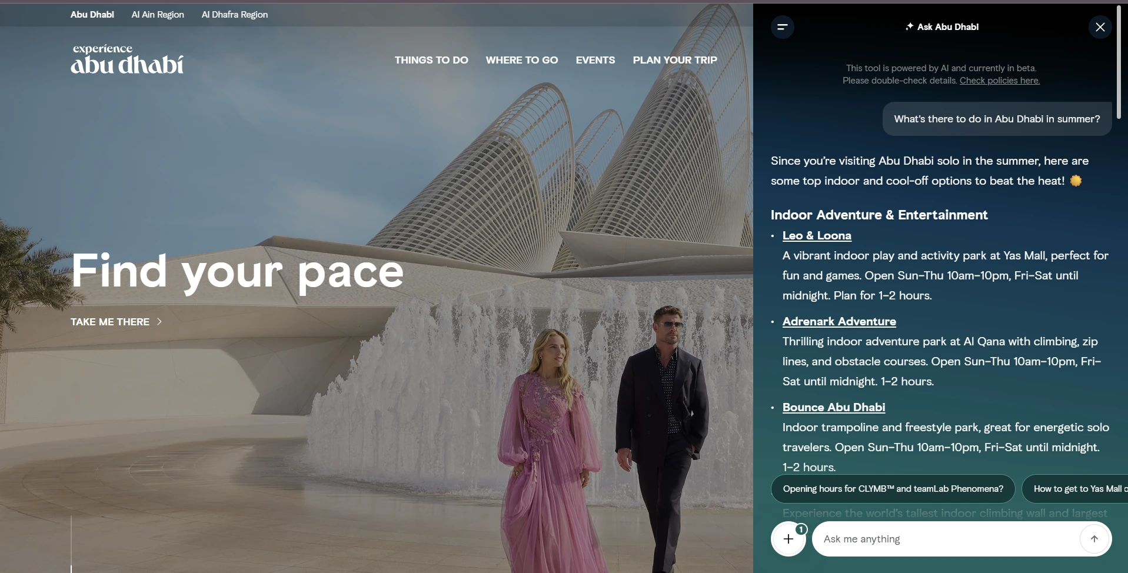Viewport: 1128px width, 573px height.
Task: Click the plus attachment button beside the chat input
Action: (x=788, y=539)
